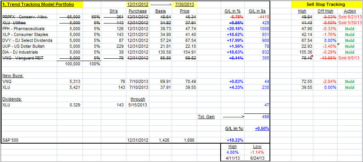The image size is (363, 162).
Task: Click the Purchase column header
Action: pos(138,11)
